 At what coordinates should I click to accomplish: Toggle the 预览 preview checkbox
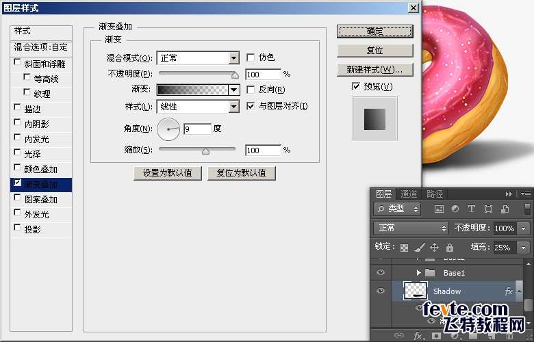tap(356, 86)
